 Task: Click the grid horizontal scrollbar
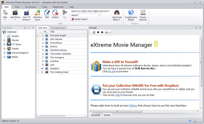click(x=52, y=116)
